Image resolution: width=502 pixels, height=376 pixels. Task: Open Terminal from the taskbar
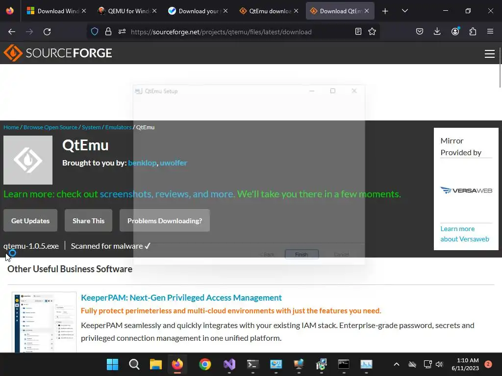[x=252, y=364]
